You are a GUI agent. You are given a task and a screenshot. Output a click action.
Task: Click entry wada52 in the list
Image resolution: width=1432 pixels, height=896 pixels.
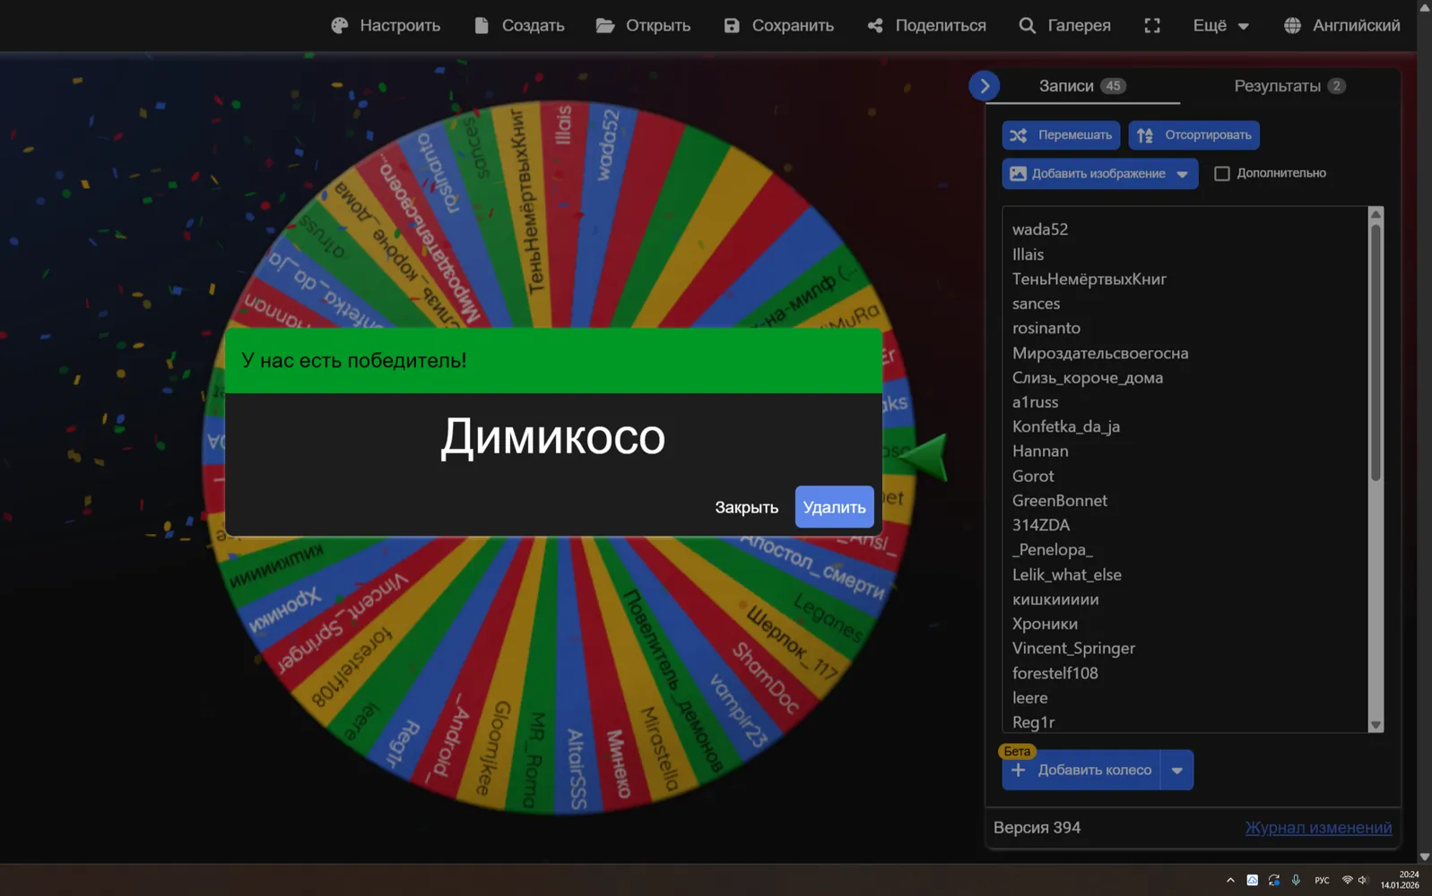[1040, 229]
